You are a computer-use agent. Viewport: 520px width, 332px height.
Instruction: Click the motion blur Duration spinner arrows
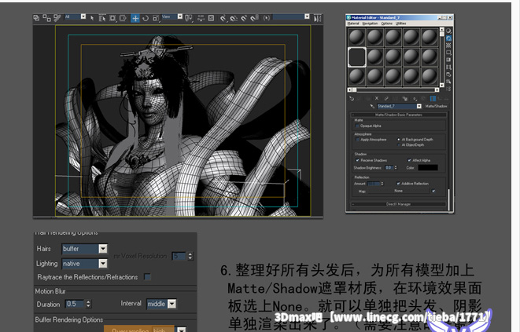[88, 304]
